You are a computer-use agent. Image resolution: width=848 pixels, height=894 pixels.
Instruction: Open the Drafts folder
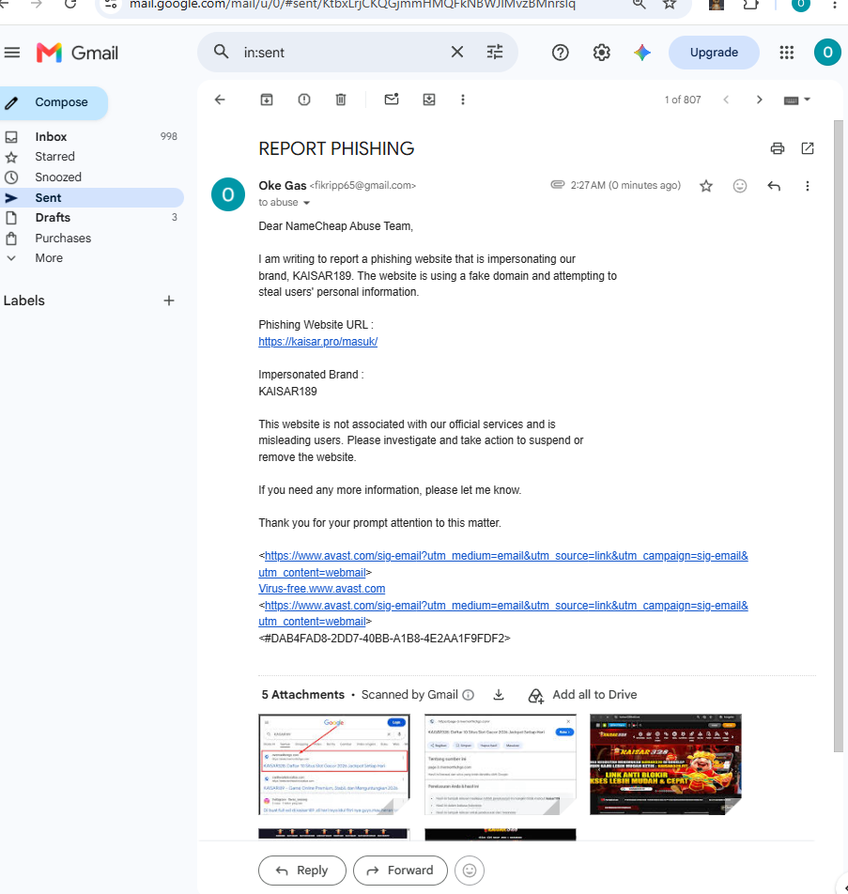coord(91,218)
